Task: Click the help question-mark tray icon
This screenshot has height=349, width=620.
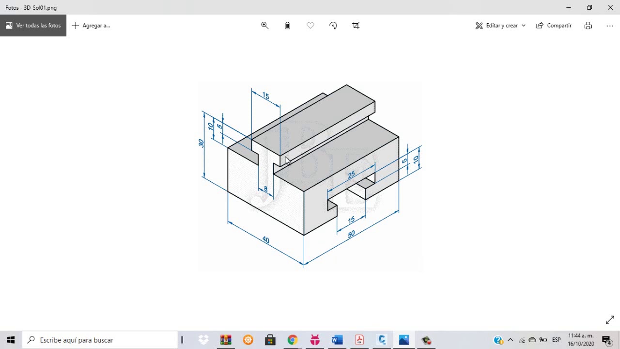Action: [x=498, y=340]
